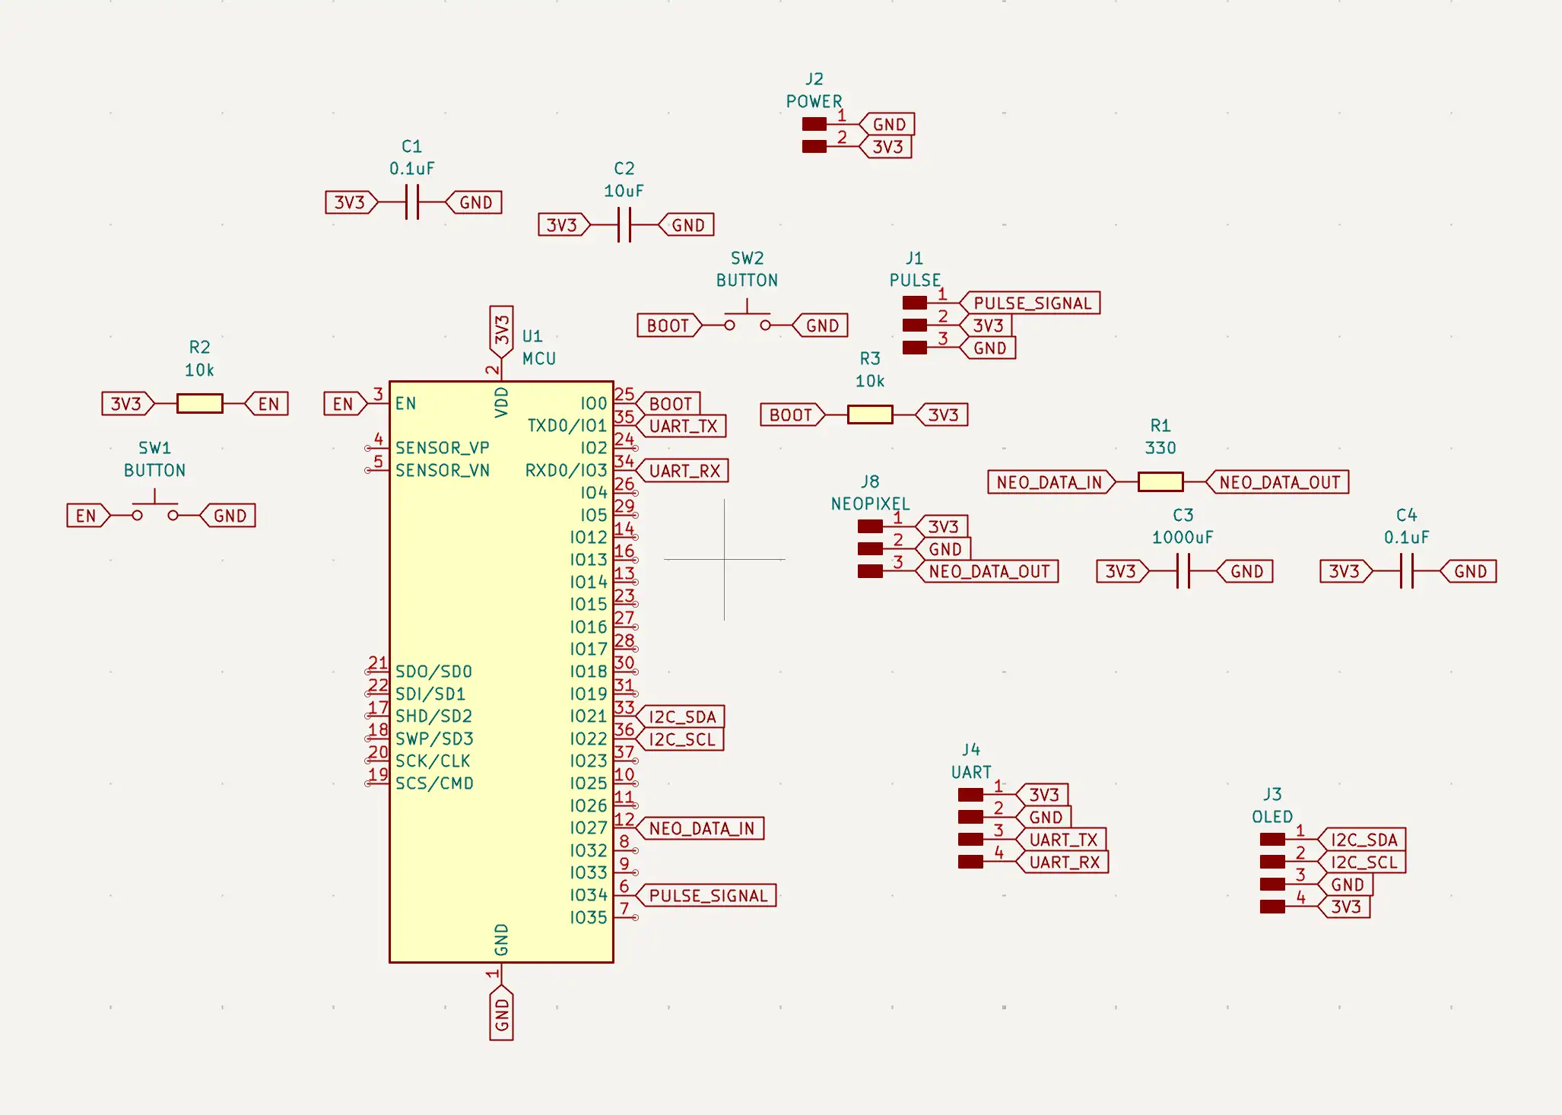This screenshot has height=1115, width=1562.
Task: Select the SW2 push button symbol
Action: (747, 320)
